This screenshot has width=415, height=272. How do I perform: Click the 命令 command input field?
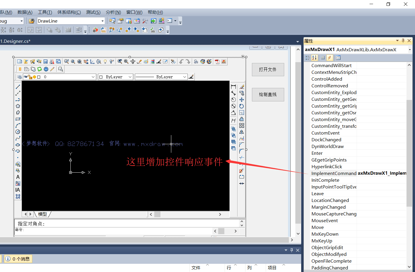click(x=114, y=231)
